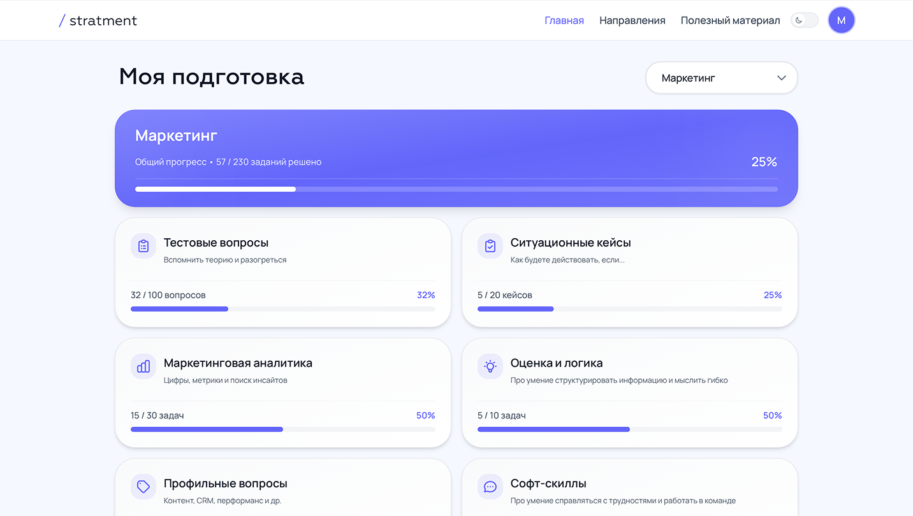Go to the Направления menu item
The image size is (913, 516).
click(x=632, y=20)
